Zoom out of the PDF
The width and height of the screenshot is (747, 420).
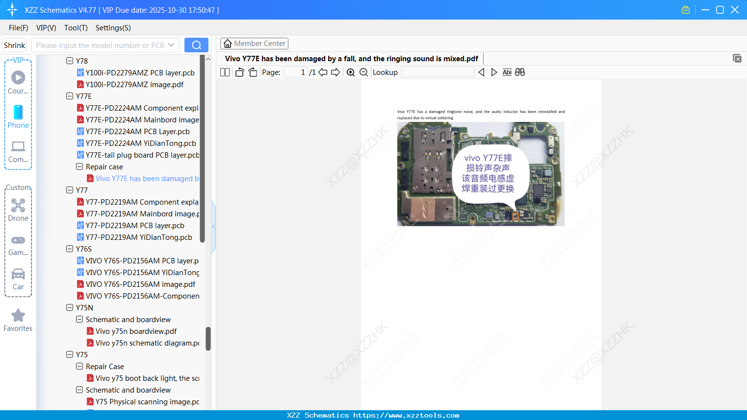click(x=363, y=72)
